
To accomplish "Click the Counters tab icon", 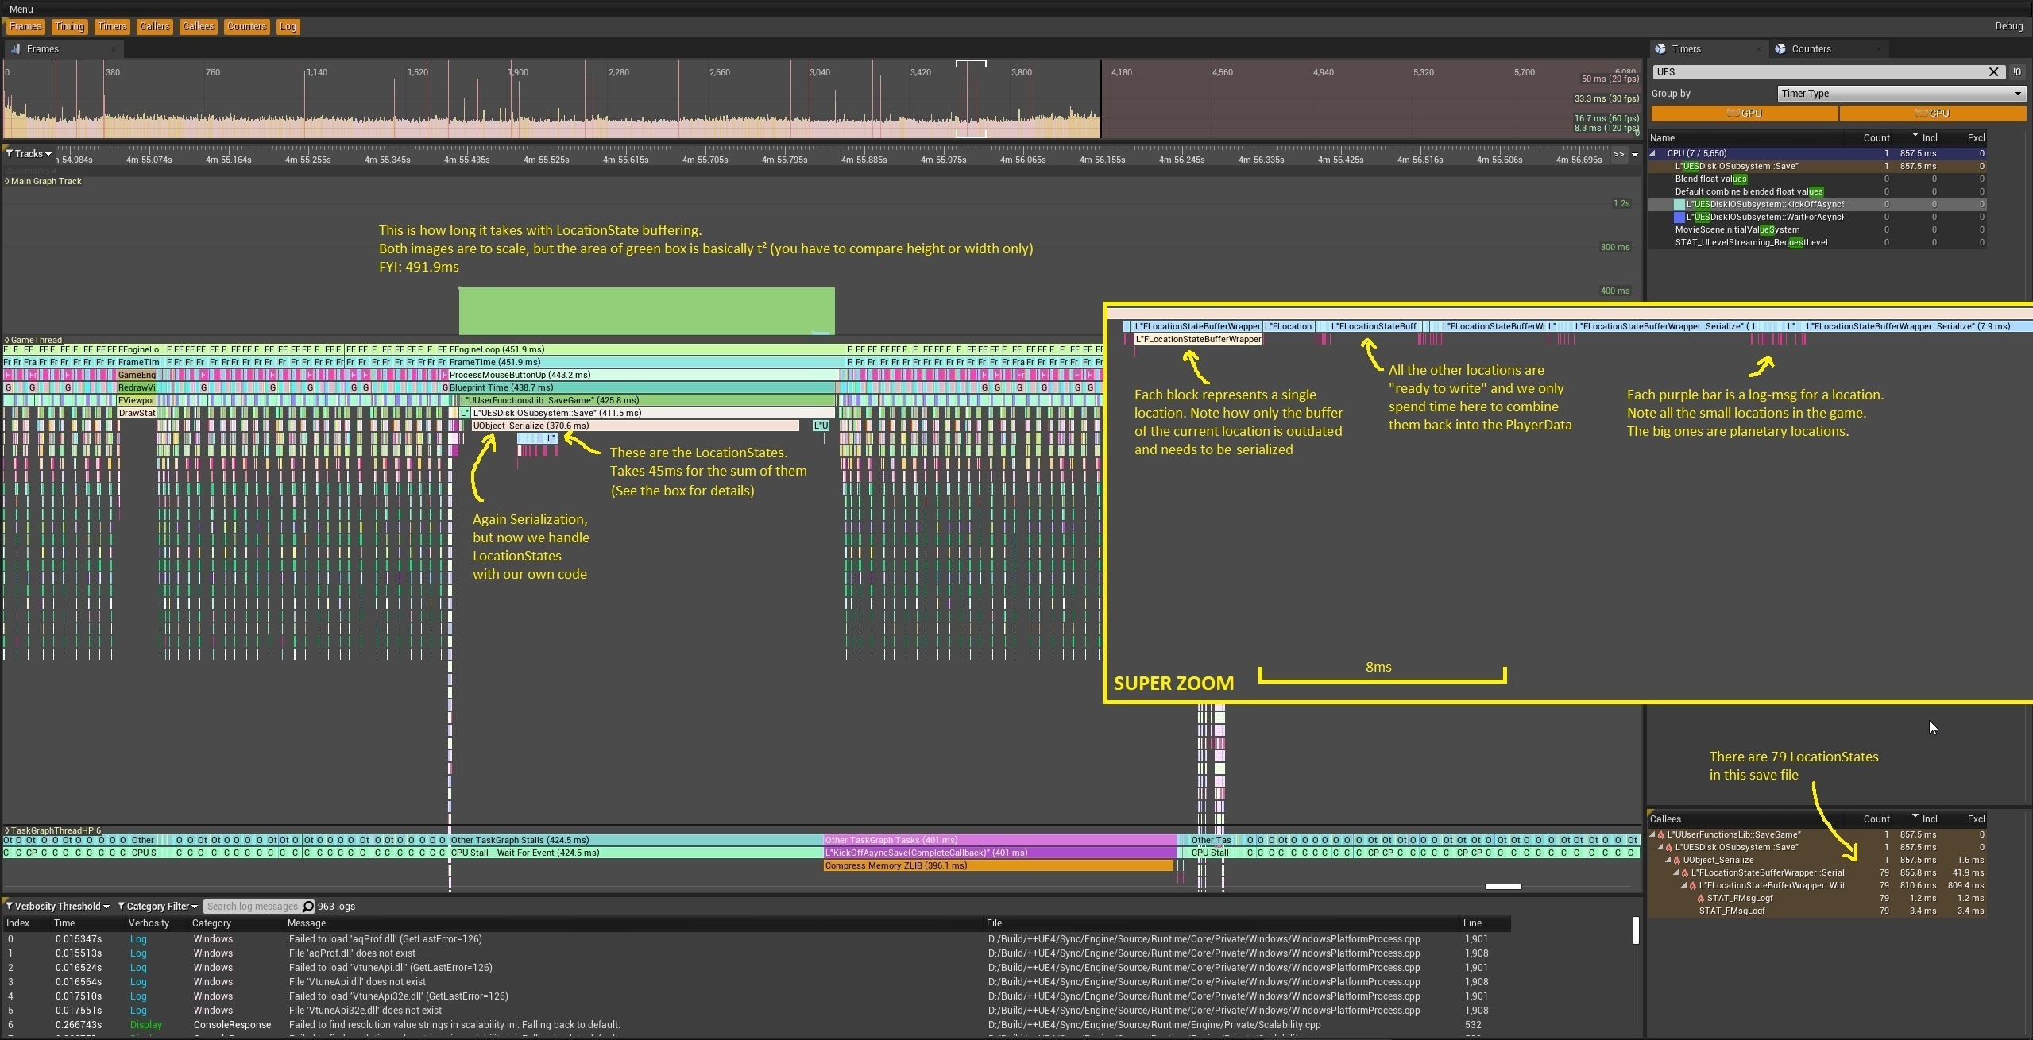I will coord(1780,49).
